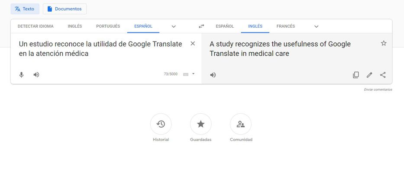Viewport: 404px width, 182px height.
Task: Click the pencil suggest-edit icon
Action: pyautogui.click(x=369, y=75)
